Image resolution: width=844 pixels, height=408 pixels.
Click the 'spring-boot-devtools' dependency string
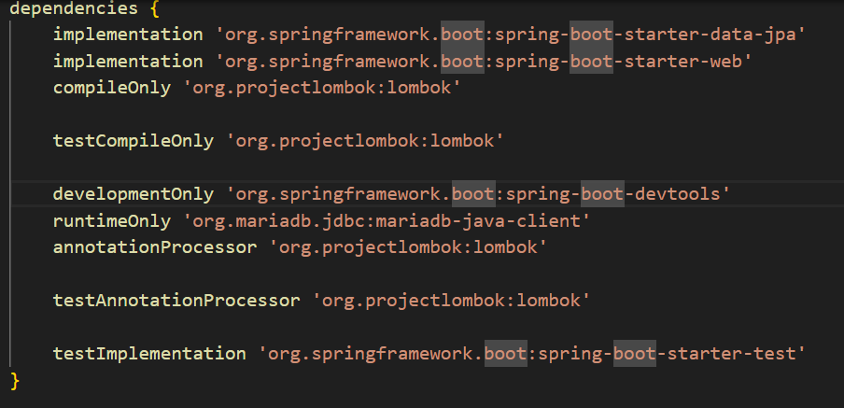click(478, 194)
